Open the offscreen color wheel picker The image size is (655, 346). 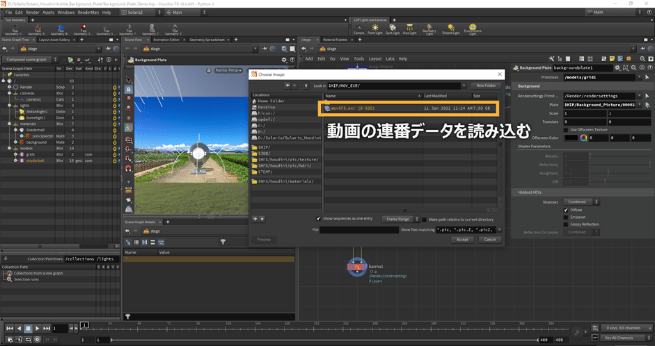pyautogui.click(x=583, y=138)
